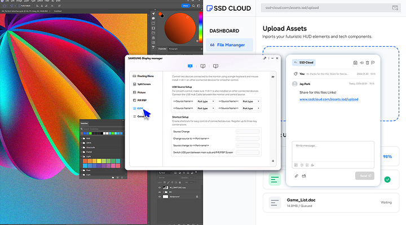This screenshot has height=225, width=406.
Task: Open first Port type dropdown
Action: click(206, 101)
